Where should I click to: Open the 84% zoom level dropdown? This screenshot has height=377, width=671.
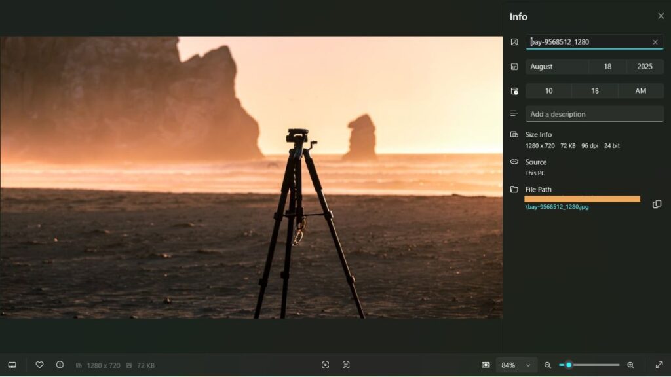click(516, 365)
